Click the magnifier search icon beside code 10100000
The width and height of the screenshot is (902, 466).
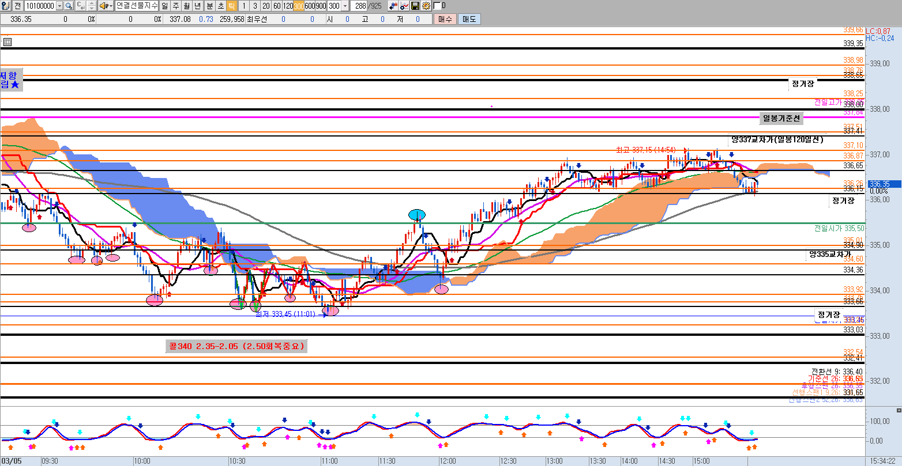pyautogui.click(x=69, y=6)
